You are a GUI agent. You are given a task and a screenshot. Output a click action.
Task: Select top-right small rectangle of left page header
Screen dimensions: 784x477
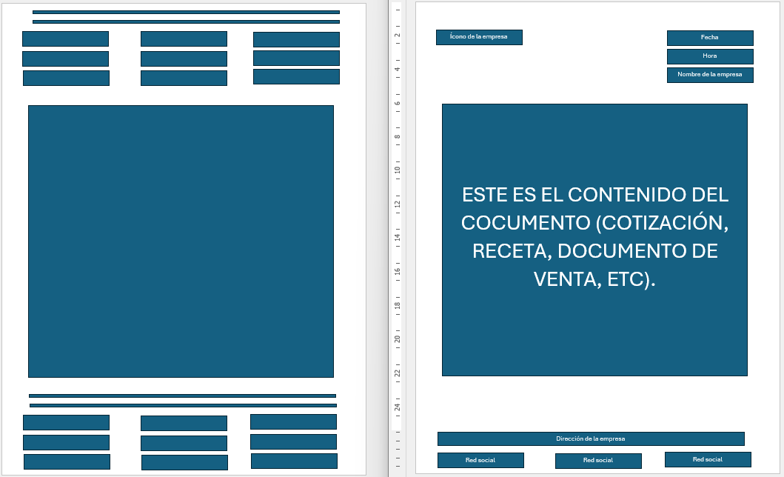click(296, 39)
